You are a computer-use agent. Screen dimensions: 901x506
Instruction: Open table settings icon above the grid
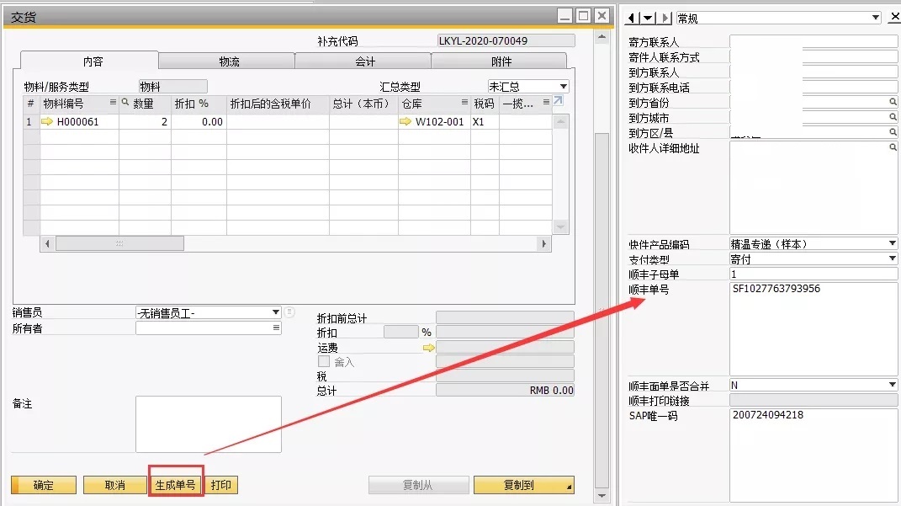558,101
